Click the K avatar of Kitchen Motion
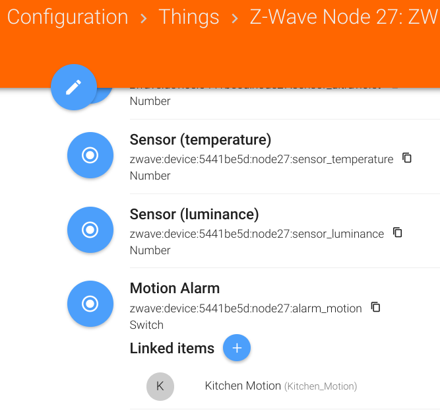This screenshot has width=440, height=416. coord(160,386)
